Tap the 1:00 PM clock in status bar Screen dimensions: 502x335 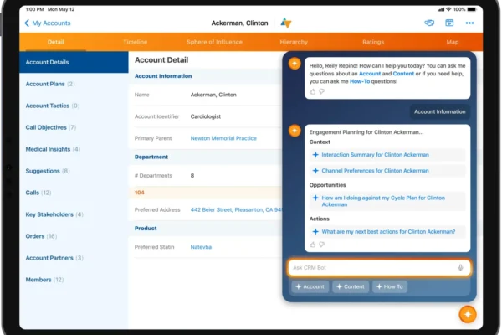click(34, 9)
